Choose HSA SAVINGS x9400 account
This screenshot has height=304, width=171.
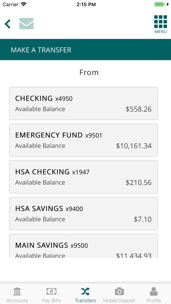(x=83, y=214)
